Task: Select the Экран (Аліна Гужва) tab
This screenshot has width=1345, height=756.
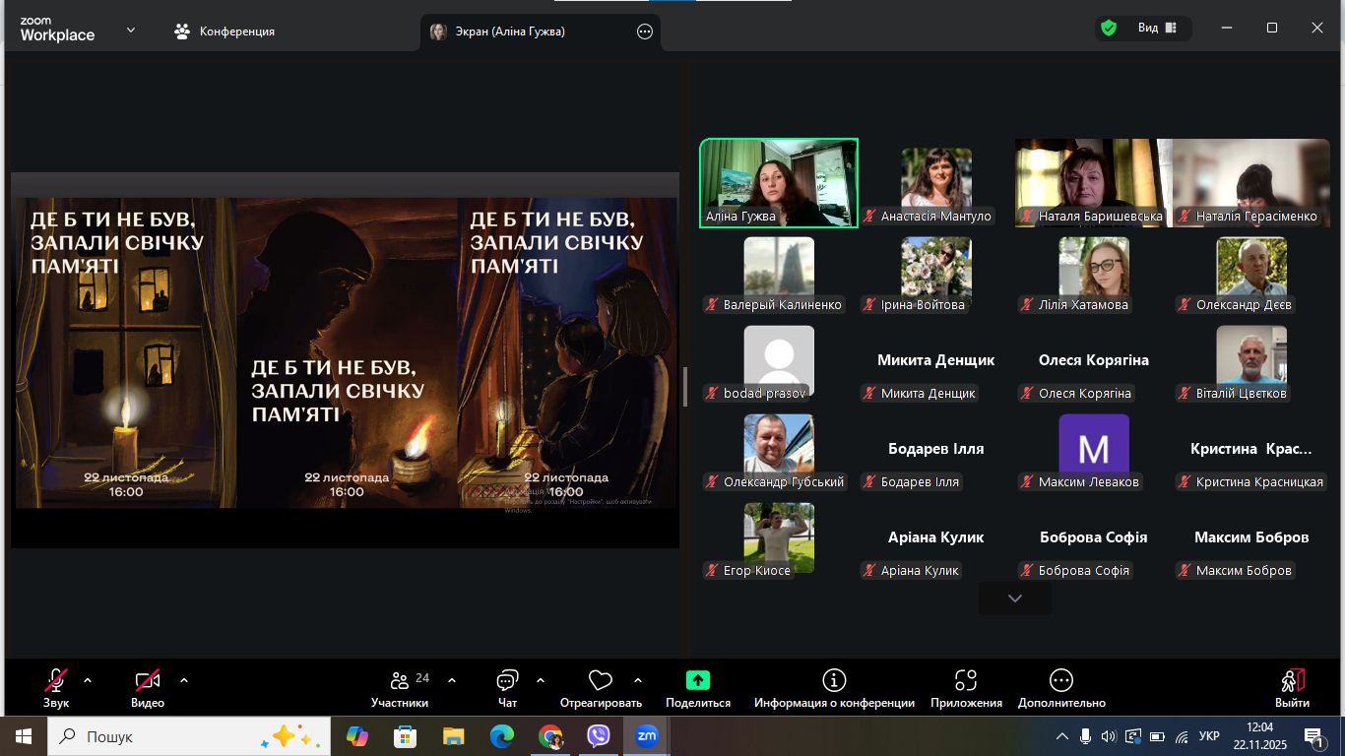Action: click(510, 31)
